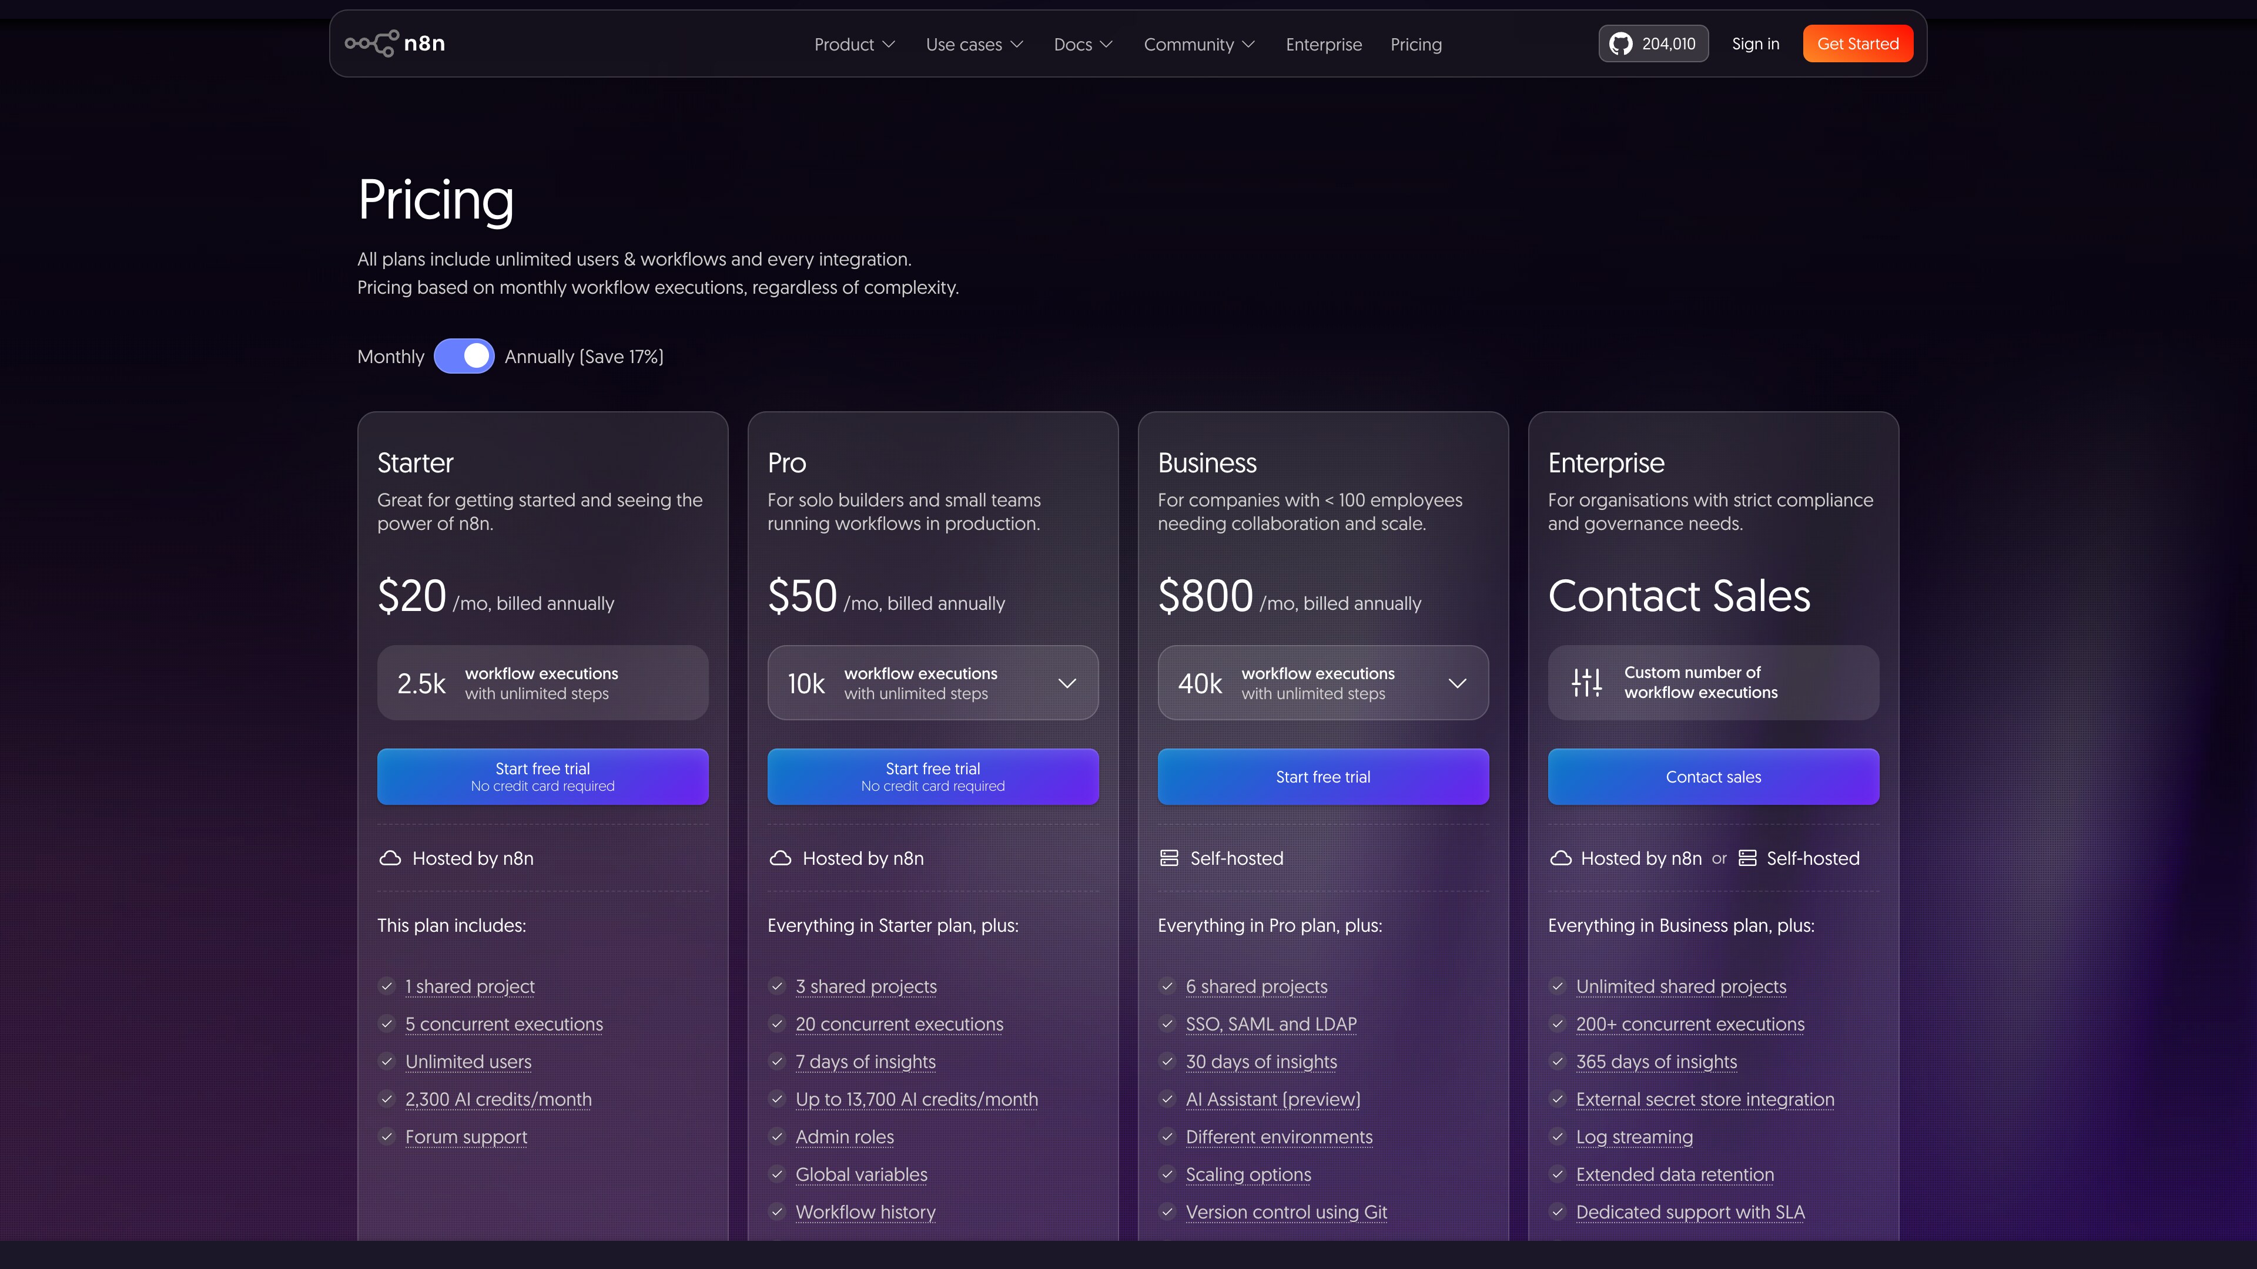The image size is (2257, 1269).
Task: Click checkmark beside 20 concurrent executions
Action: pyautogui.click(x=776, y=1024)
